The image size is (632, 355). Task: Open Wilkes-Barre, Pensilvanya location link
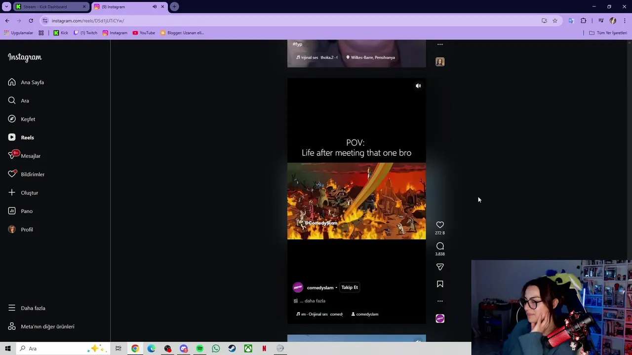[370, 57]
